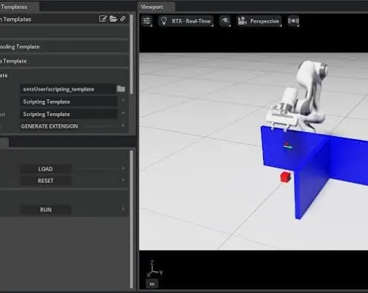This screenshot has height=293, width=368.
Task: Click the edit pencil icon in Templates header
Action: tap(103, 19)
